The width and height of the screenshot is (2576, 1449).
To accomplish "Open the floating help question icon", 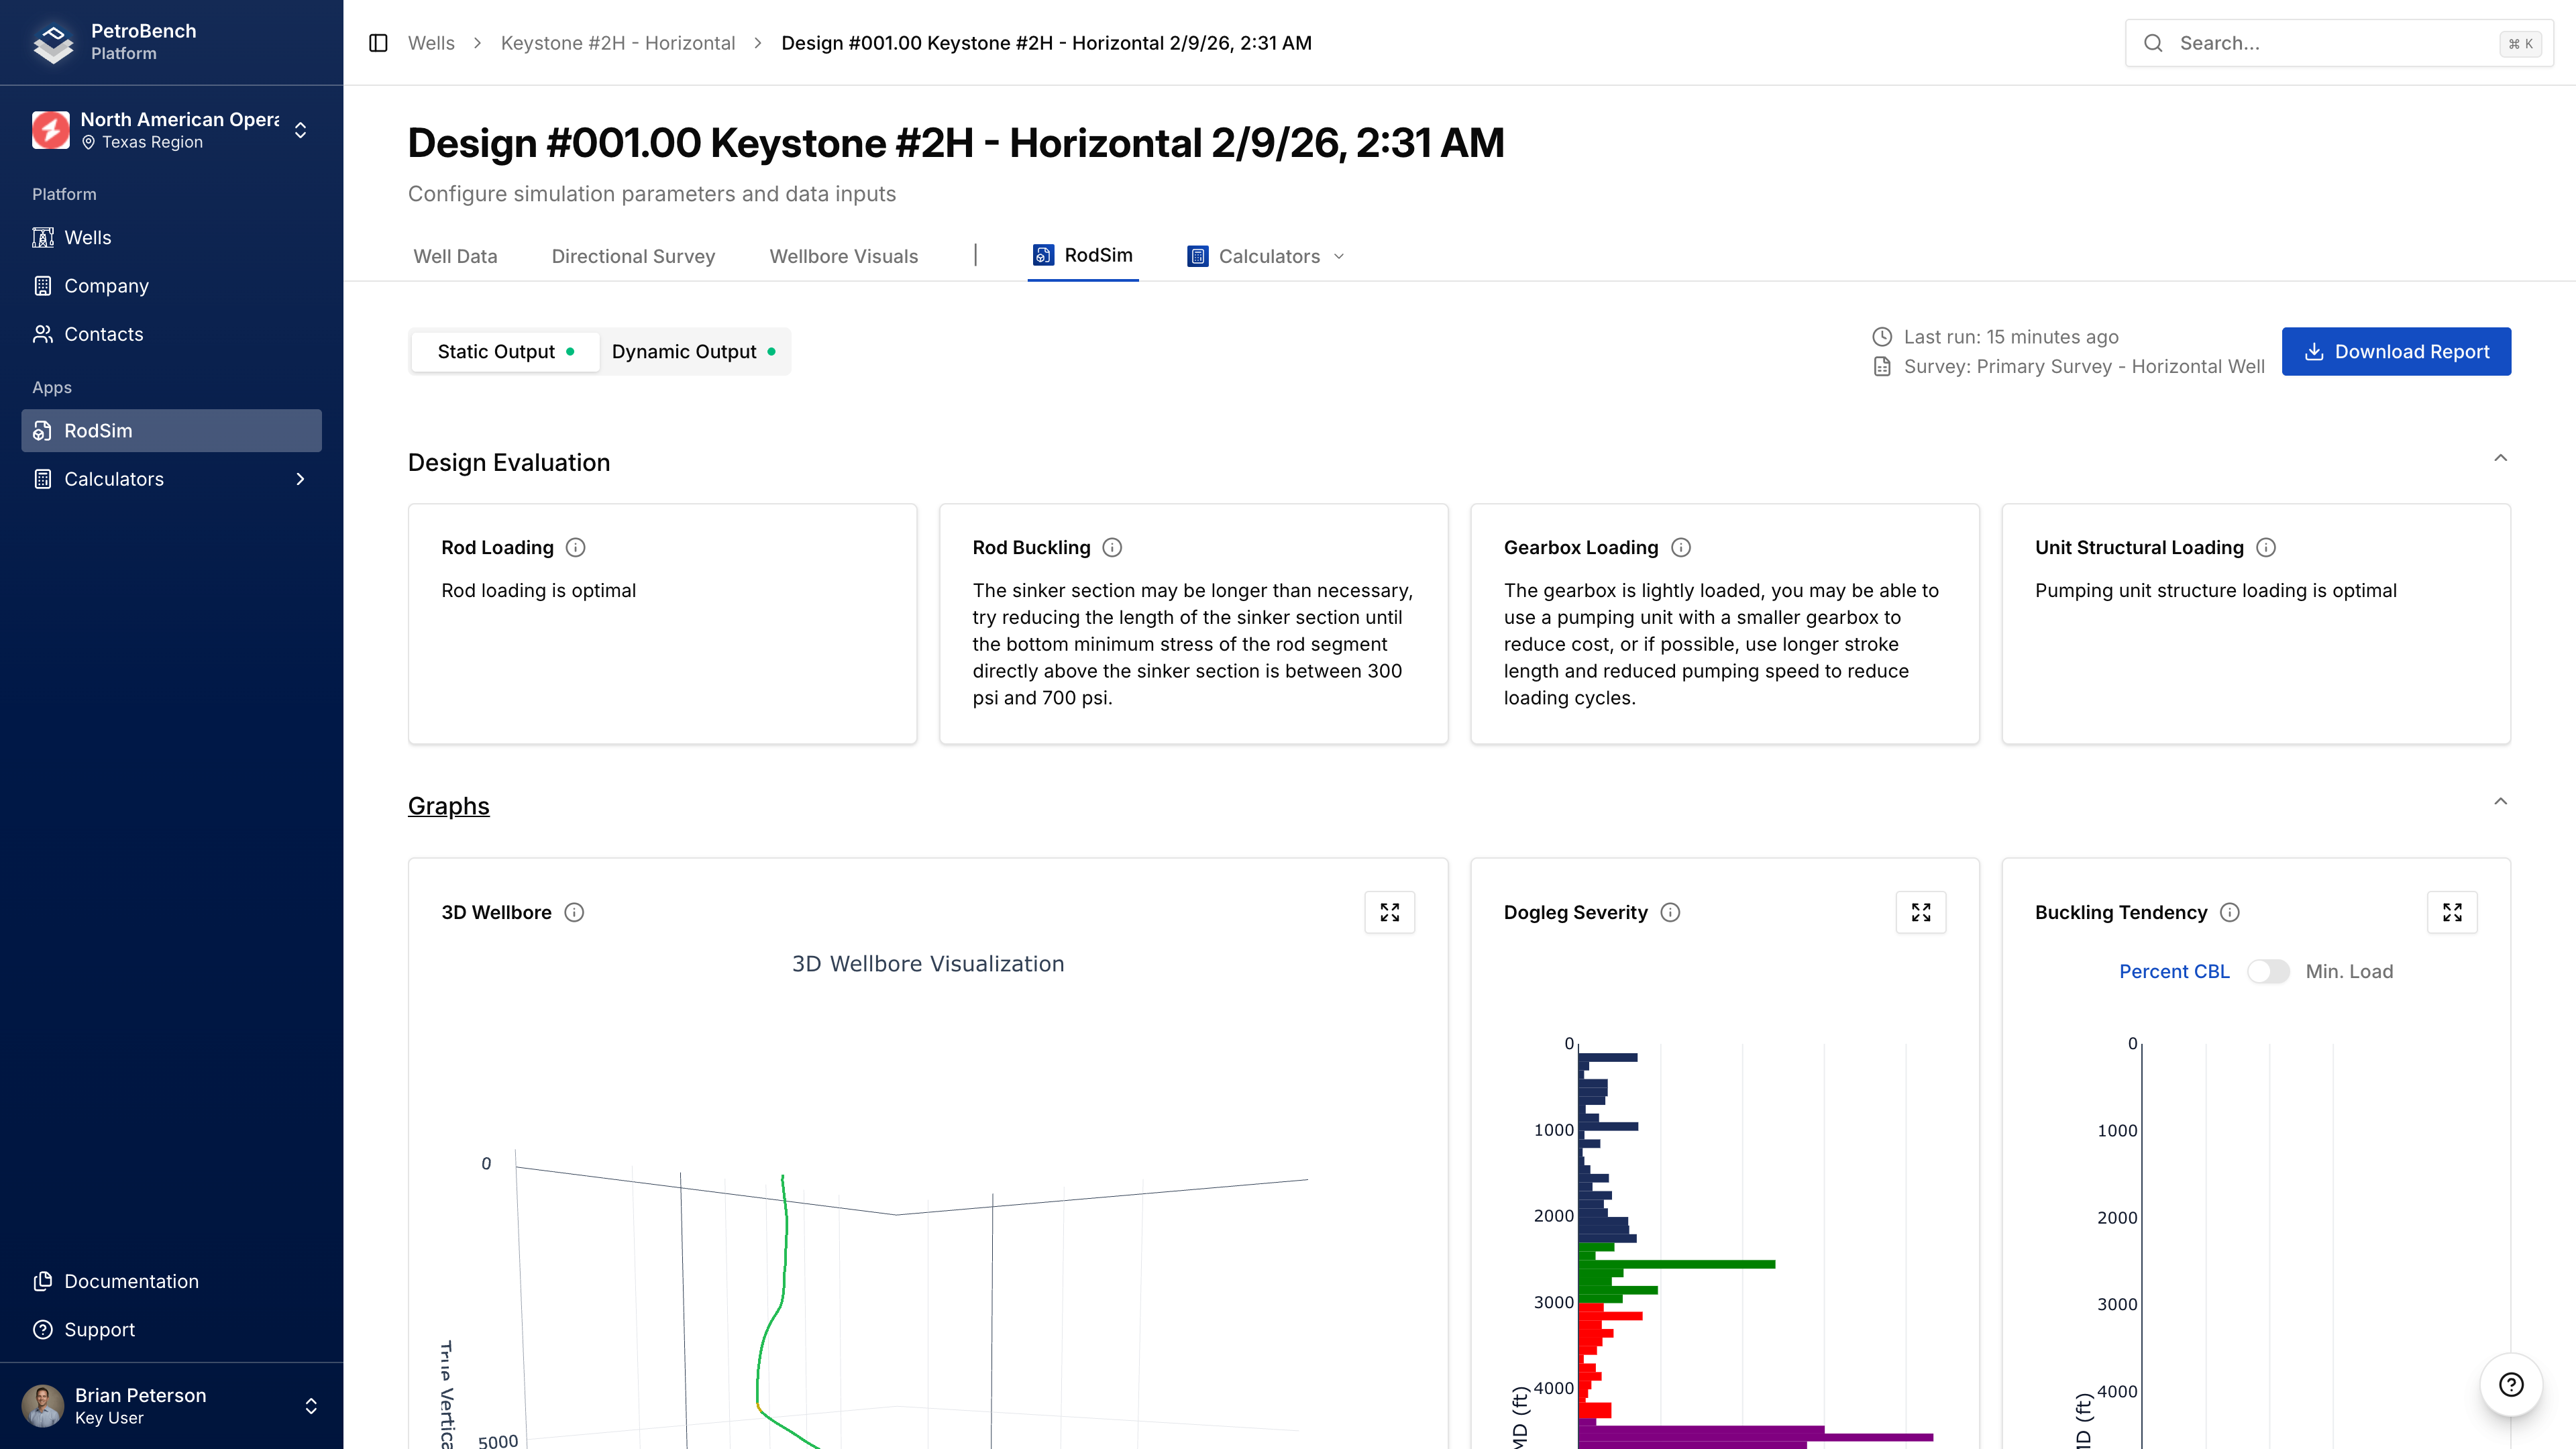I will (2510, 1384).
